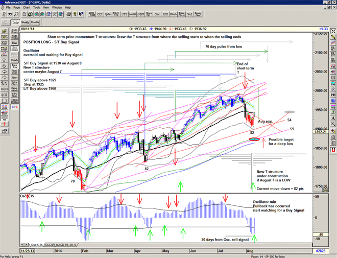The width and height of the screenshot is (337, 258).
Task: Switch to the Monthly timeframe tab
Action: (x=35, y=22)
